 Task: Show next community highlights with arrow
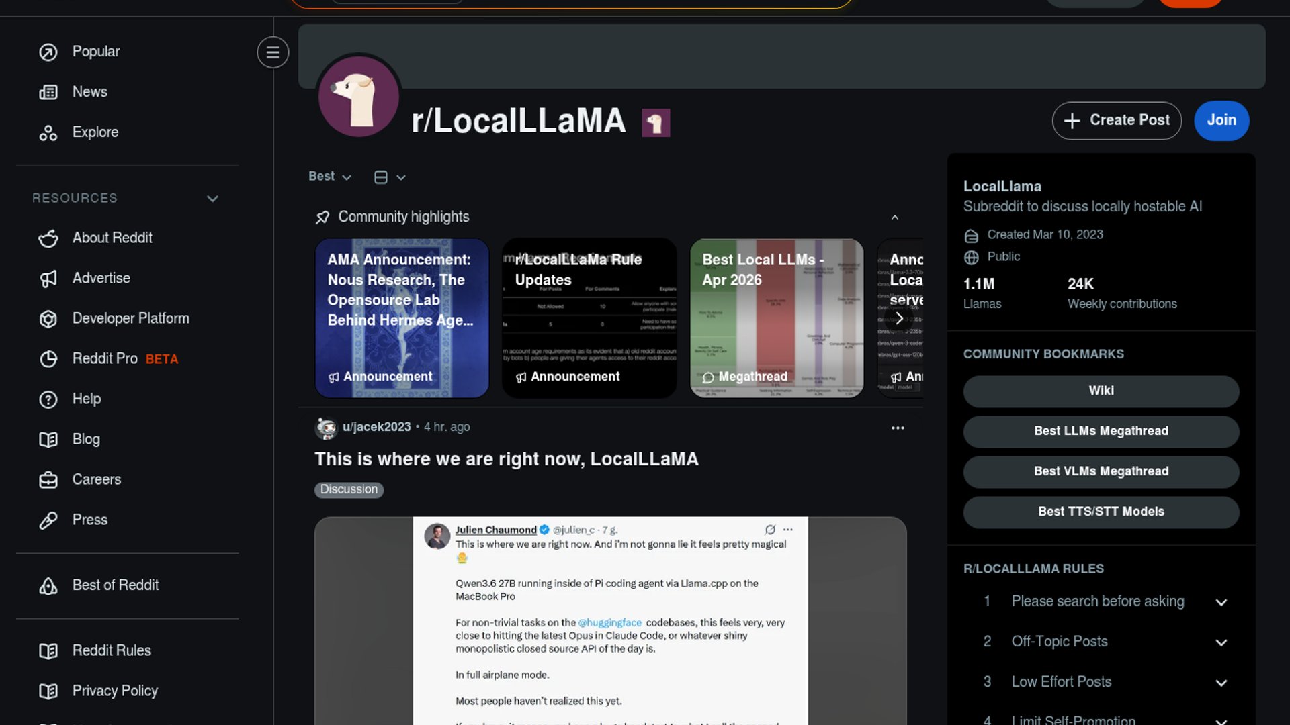(x=899, y=318)
